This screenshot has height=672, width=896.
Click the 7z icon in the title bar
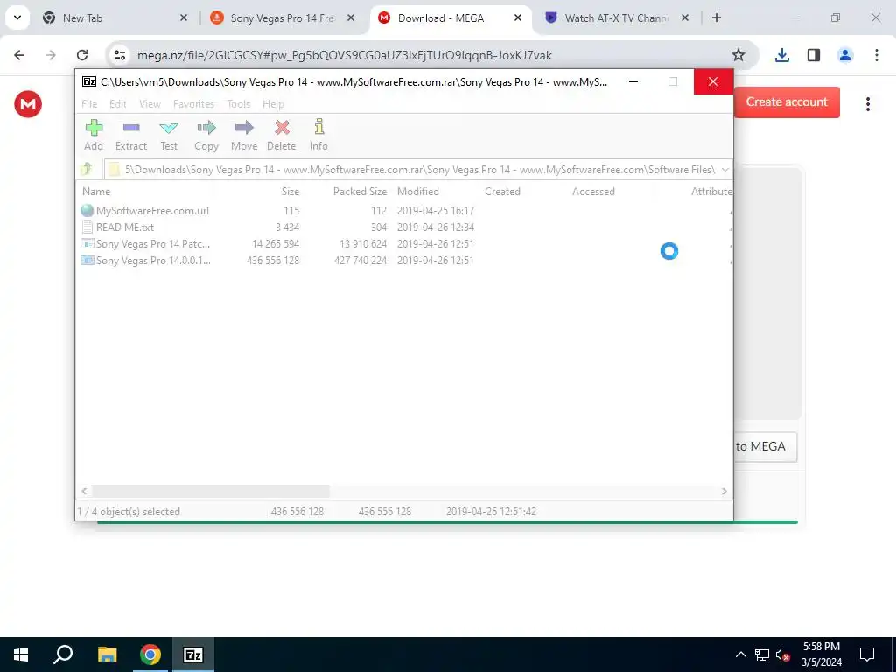(x=89, y=81)
